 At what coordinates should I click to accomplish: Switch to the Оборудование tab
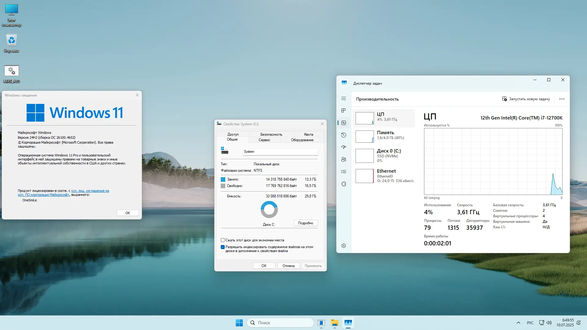point(302,140)
